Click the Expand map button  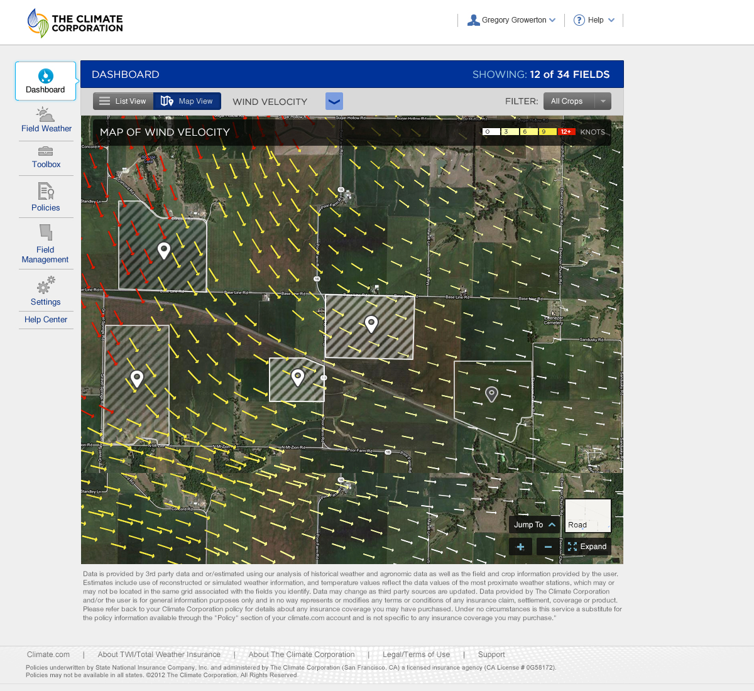click(587, 547)
